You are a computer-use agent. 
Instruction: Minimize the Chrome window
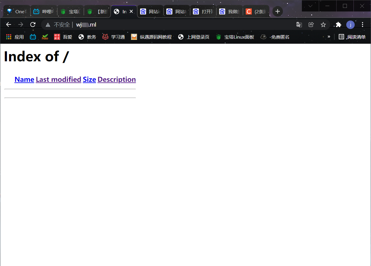click(x=328, y=6)
